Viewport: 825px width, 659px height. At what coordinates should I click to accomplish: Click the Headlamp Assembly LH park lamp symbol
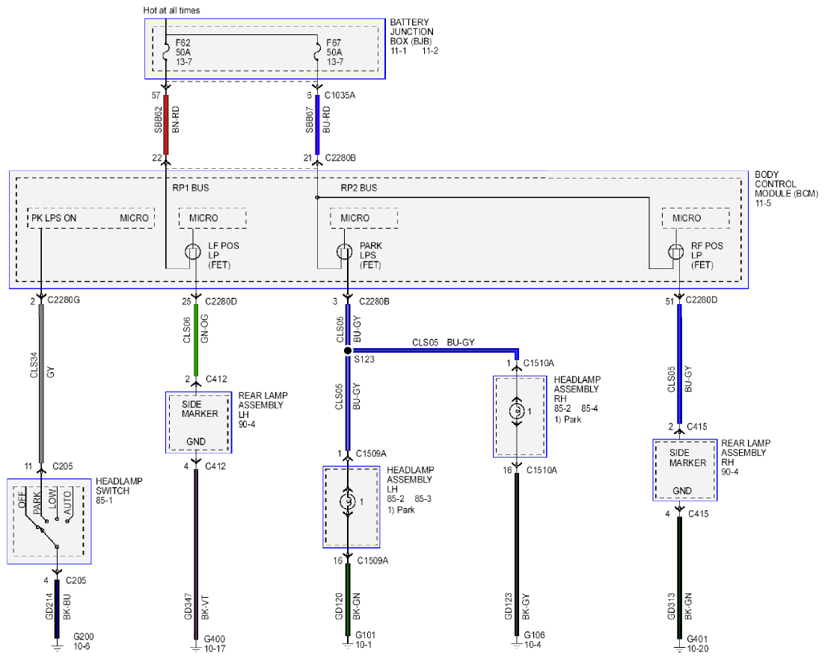point(348,502)
